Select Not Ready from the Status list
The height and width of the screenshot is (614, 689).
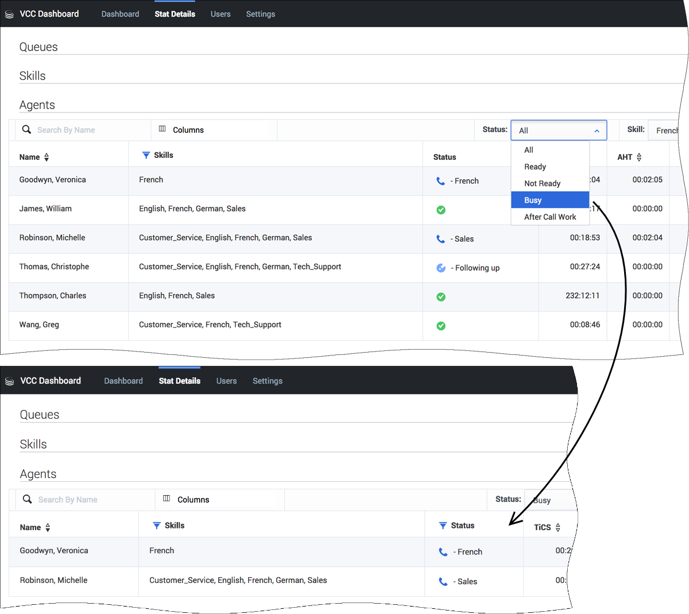pos(542,183)
